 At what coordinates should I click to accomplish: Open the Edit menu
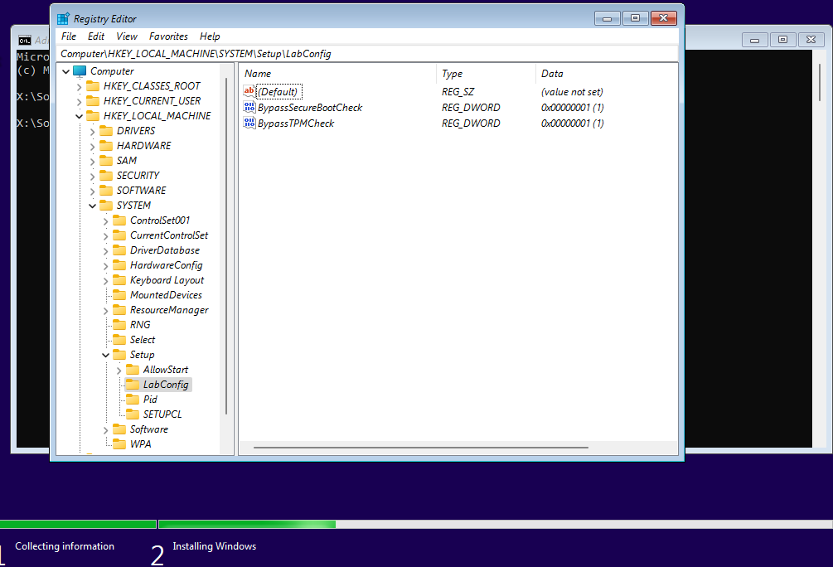click(95, 36)
